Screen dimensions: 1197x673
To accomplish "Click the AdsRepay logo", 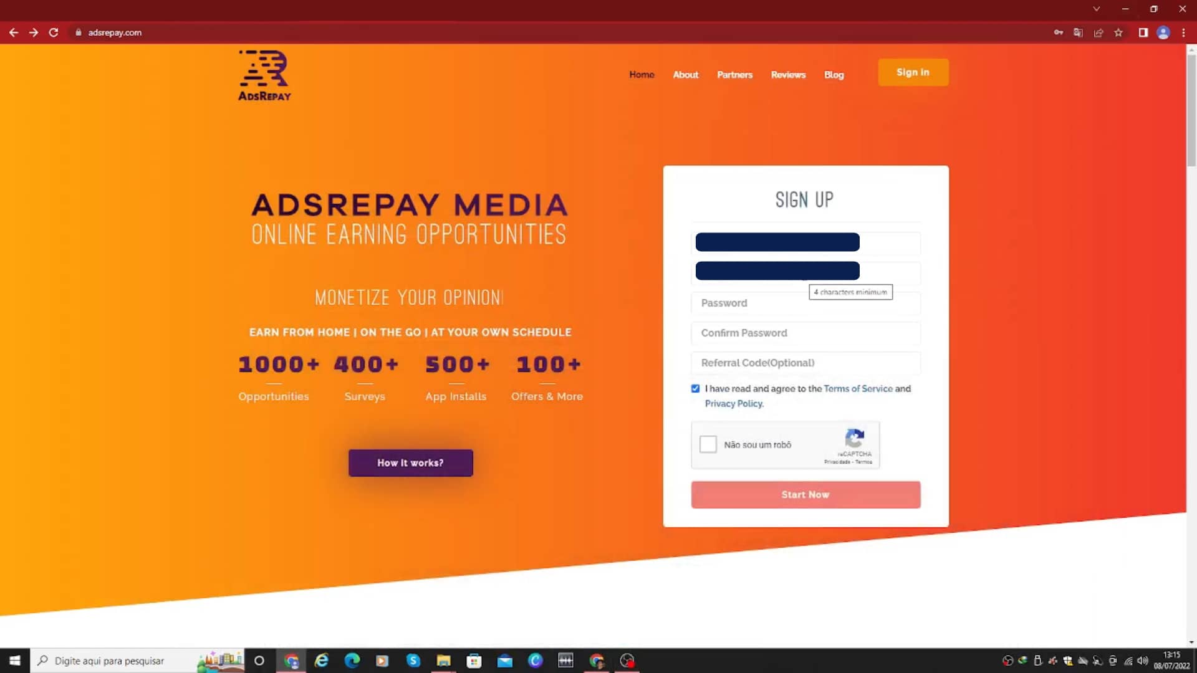I will coord(264,75).
